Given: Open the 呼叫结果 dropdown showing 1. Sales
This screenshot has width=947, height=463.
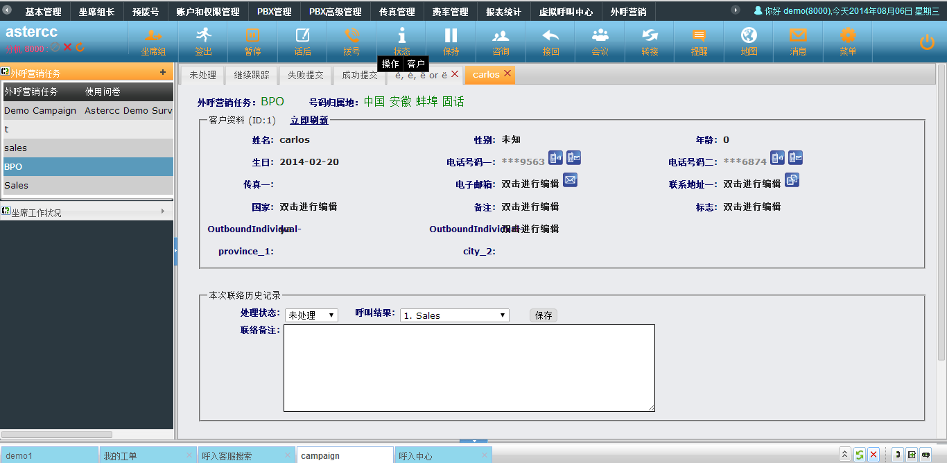Looking at the screenshot, I should tap(454, 315).
